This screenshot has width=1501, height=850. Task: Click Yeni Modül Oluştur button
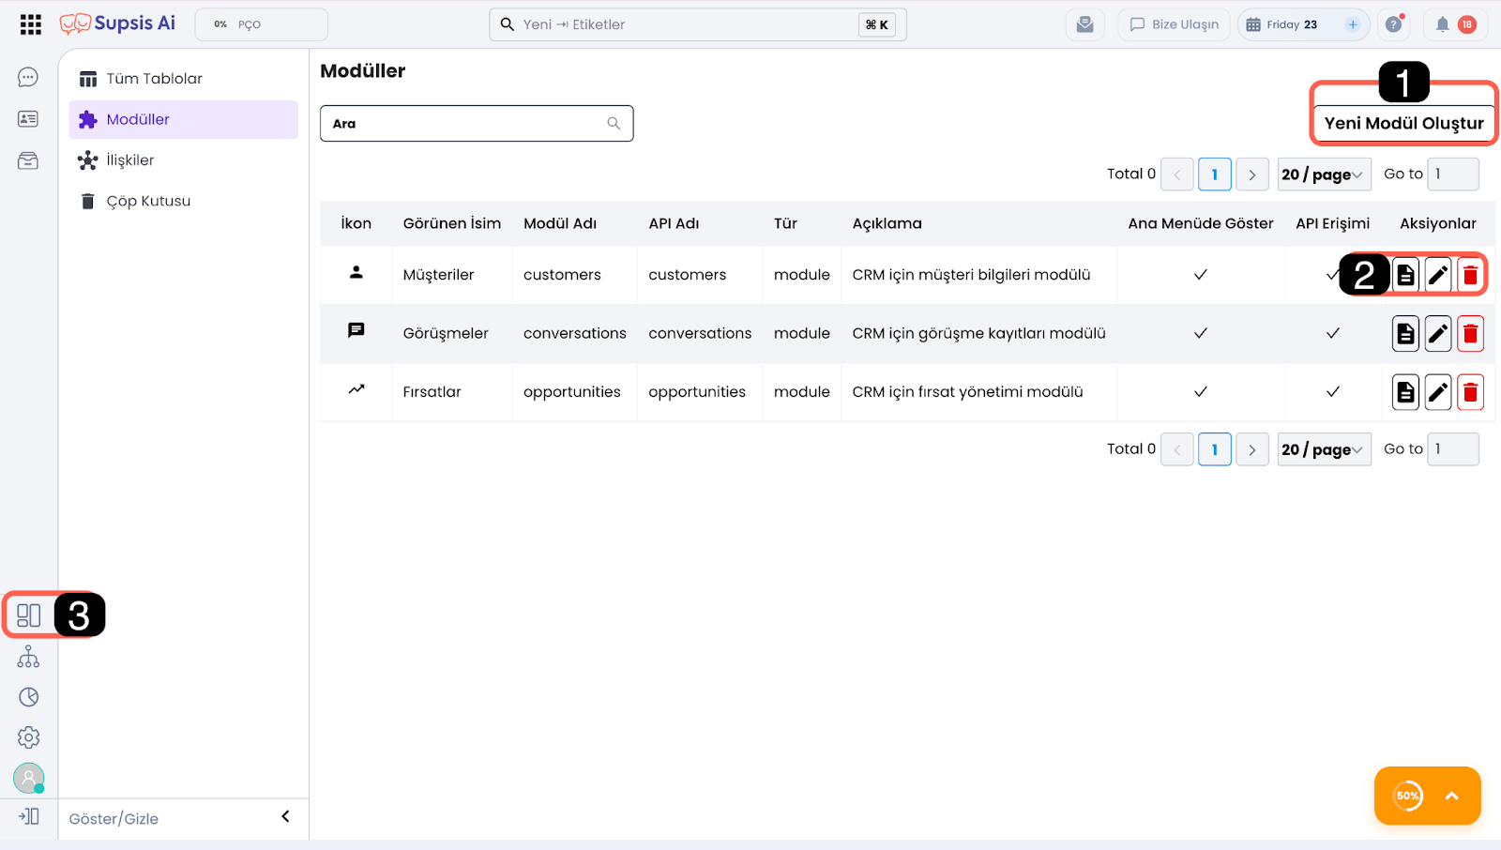pos(1403,124)
